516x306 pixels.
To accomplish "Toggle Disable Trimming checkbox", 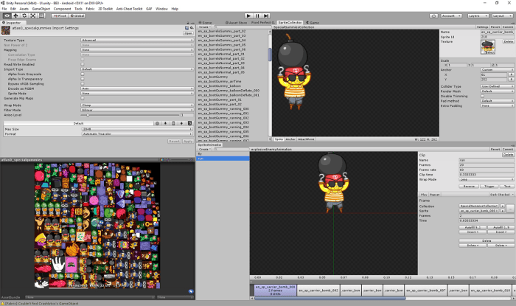I will tap(482, 96).
